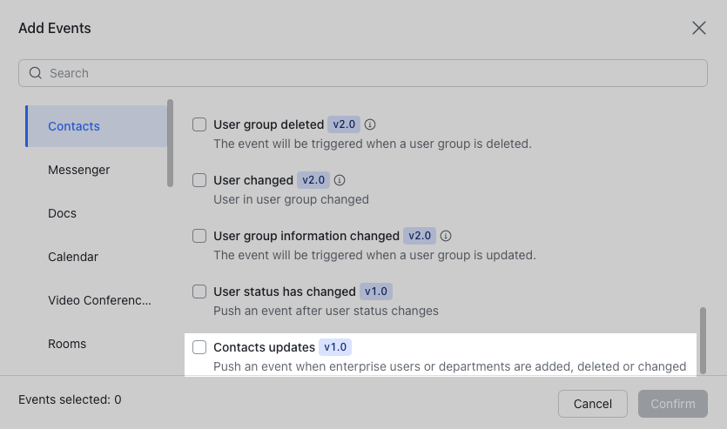This screenshot has width=727, height=429.
Task: Click the "user group is updated" description
Action: [x=374, y=255]
